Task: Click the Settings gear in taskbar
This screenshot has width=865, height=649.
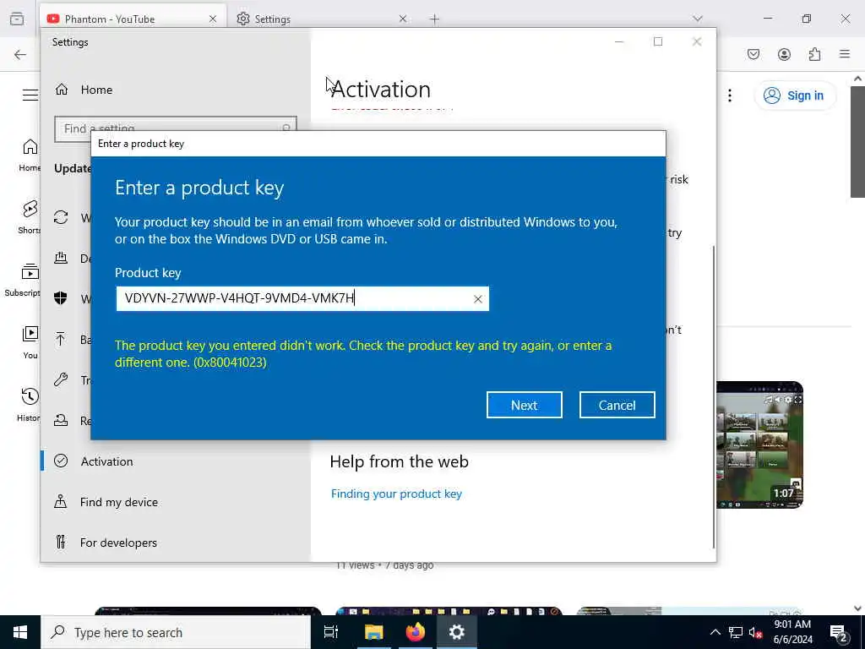Action: [457, 632]
